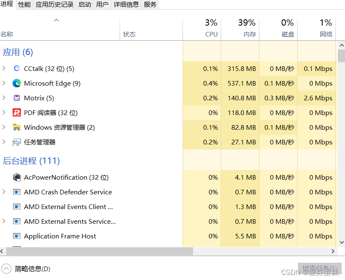Viewport: 345px width, 280px height.
Task: Open the 启动 tab
Action: coord(84,4)
